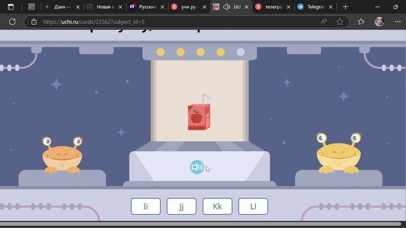The image size is (406, 228).
Task: Click the pinned tab thumbnail icon
Action: tap(32, 7)
